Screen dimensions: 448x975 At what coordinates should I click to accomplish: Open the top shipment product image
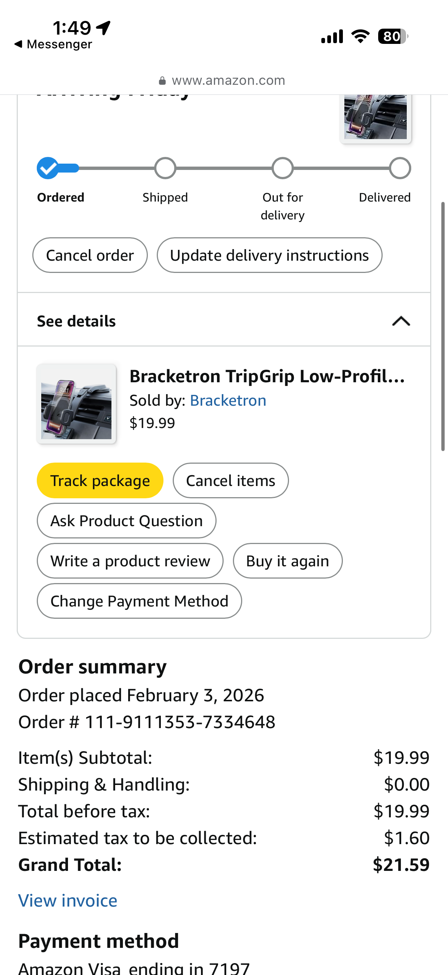pyautogui.click(x=375, y=118)
